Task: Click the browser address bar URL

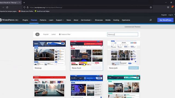Action: pyautogui.click(x=46, y=7)
